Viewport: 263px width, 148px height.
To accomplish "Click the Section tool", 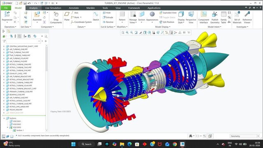I will pyautogui.click(x=141, y=17).
